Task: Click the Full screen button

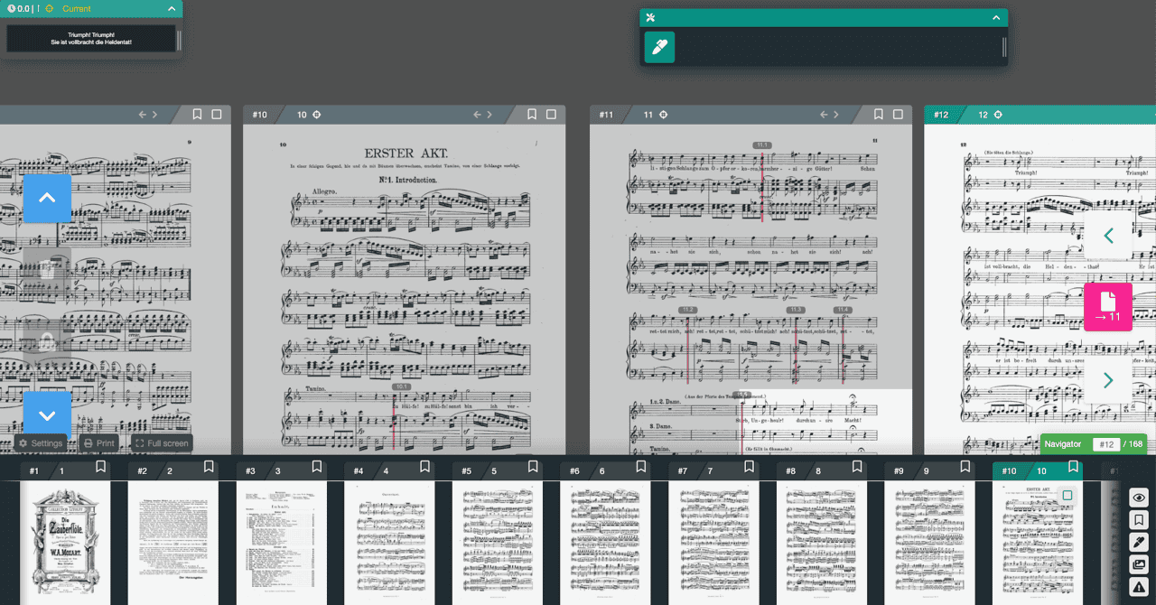Action: (162, 442)
